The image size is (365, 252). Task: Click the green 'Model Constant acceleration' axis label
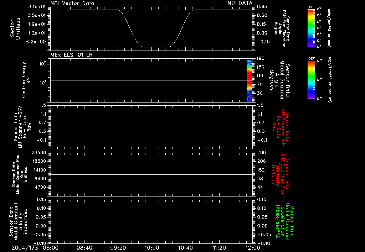[285, 221]
